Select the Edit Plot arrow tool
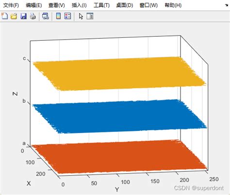230x195 pixels. click(81, 16)
